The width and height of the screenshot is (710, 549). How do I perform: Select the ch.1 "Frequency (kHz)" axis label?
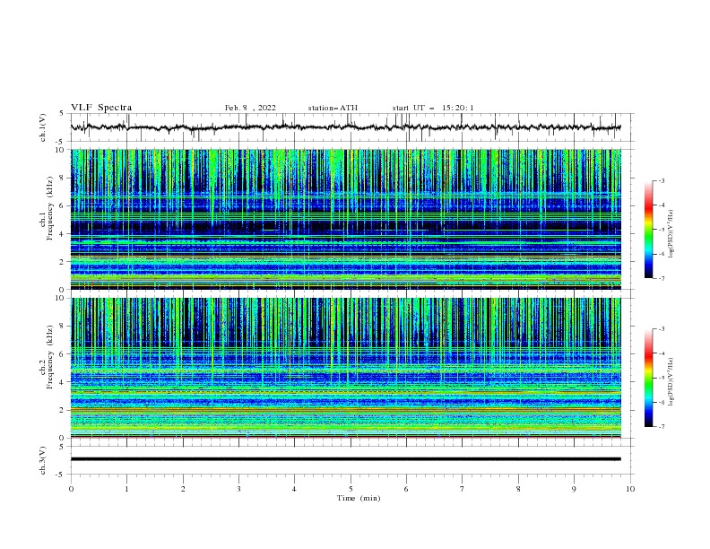coord(50,208)
